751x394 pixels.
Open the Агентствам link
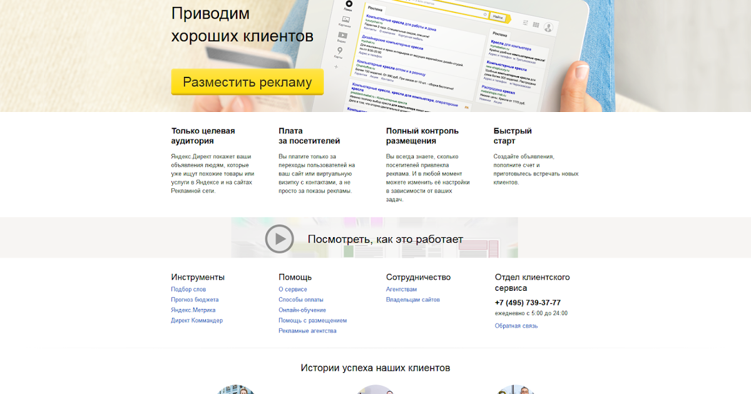[x=401, y=290]
